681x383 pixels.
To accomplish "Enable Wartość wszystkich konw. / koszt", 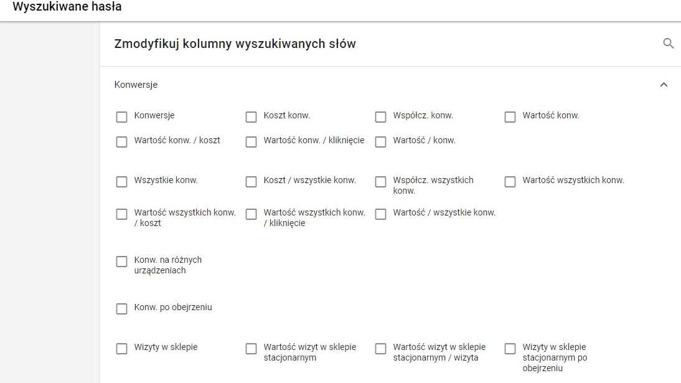I will click(121, 214).
